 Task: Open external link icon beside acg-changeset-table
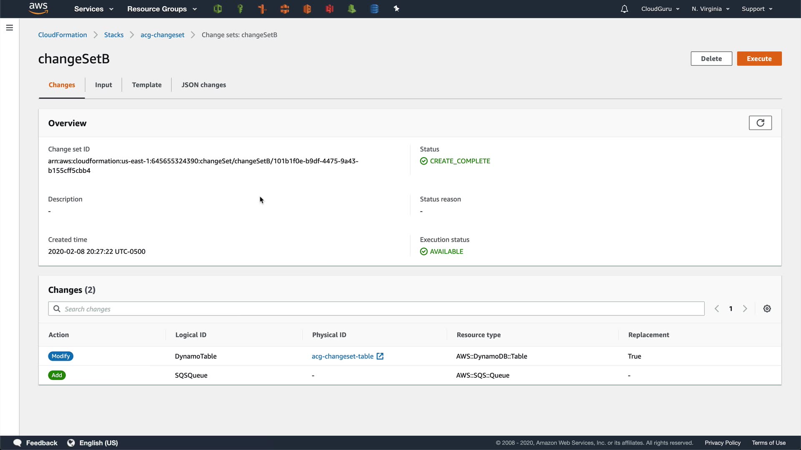tap(380, 356)
